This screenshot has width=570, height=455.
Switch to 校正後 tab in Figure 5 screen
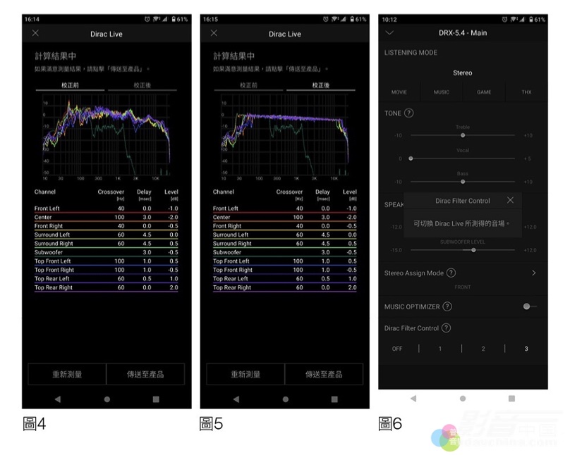pos(320,85)
